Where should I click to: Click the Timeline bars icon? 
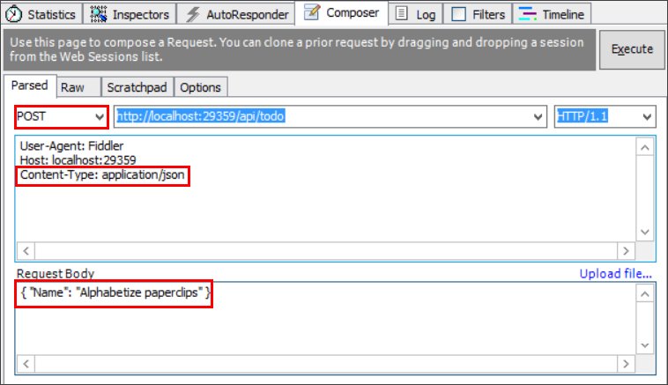(x=527, y=13)
